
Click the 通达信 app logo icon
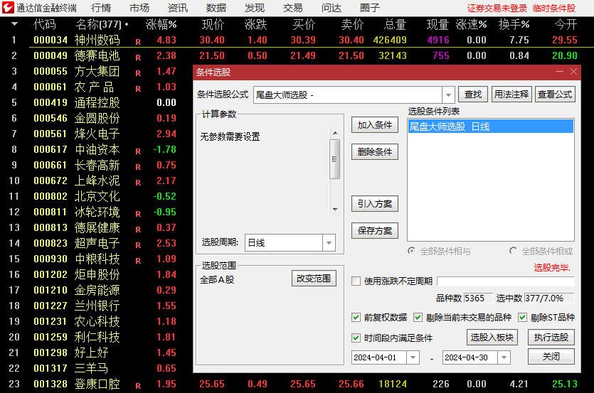pos(8,8)
